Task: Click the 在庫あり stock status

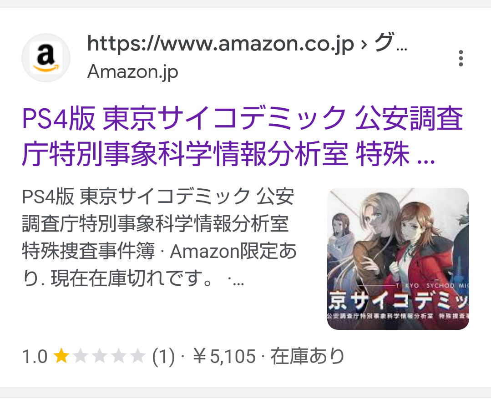Action: click(307, 356)
